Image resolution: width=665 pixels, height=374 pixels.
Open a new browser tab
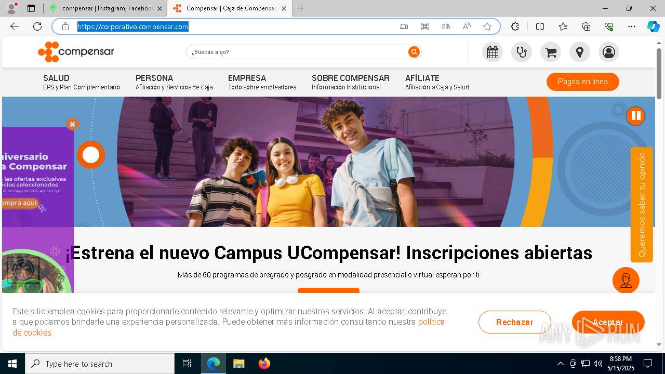click(301, 8)
